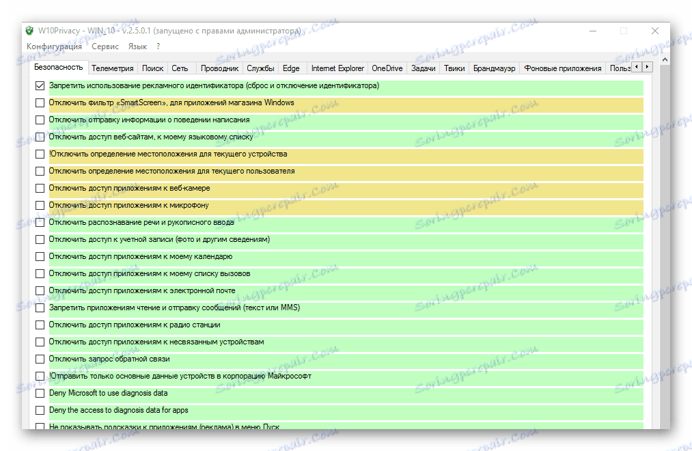This screenshot has width=692, height=451.
Task: Check распознавание речи и рукописного ввода box
Action: [40, 222]
